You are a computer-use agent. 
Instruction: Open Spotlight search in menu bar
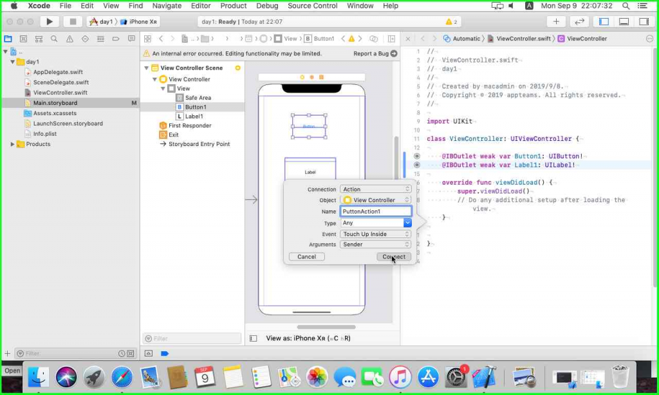click(x=626, y=6)
